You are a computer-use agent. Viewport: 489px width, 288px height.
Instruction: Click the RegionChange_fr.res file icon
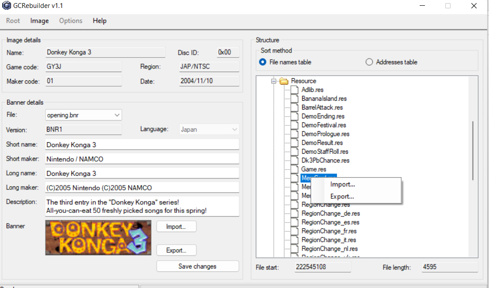click(295, 231)
